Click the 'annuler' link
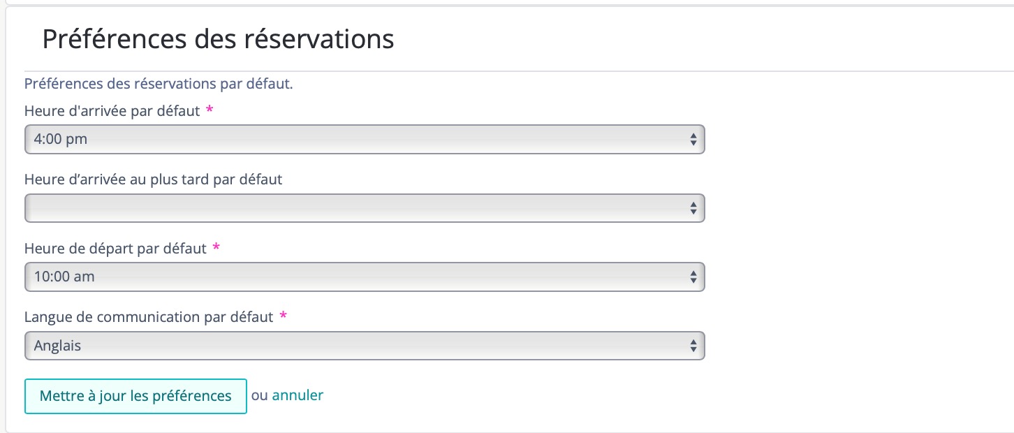Screen dimensions: 1014x433 click(297, 395)
